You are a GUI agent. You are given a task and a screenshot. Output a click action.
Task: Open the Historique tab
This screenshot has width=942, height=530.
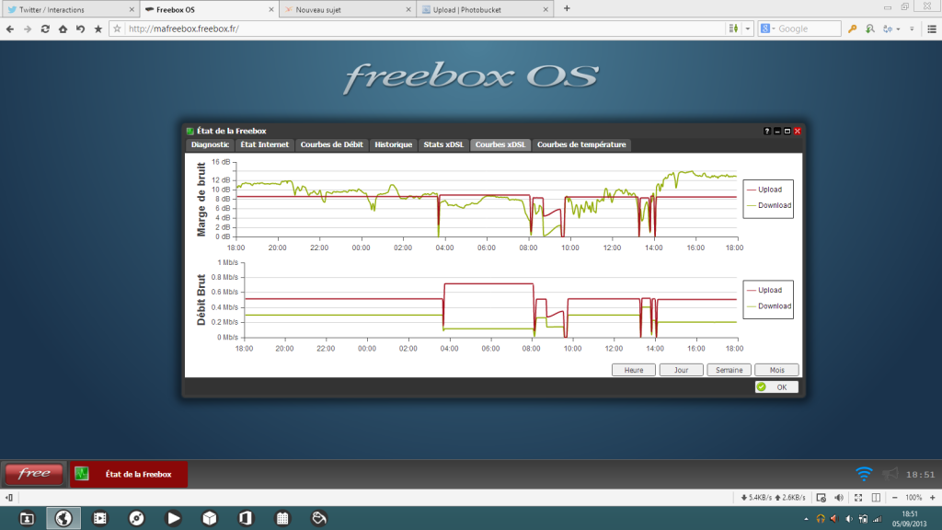coord(394,144)
